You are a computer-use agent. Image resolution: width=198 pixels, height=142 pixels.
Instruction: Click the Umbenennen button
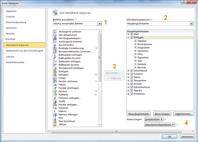click(x=183, y=114)
